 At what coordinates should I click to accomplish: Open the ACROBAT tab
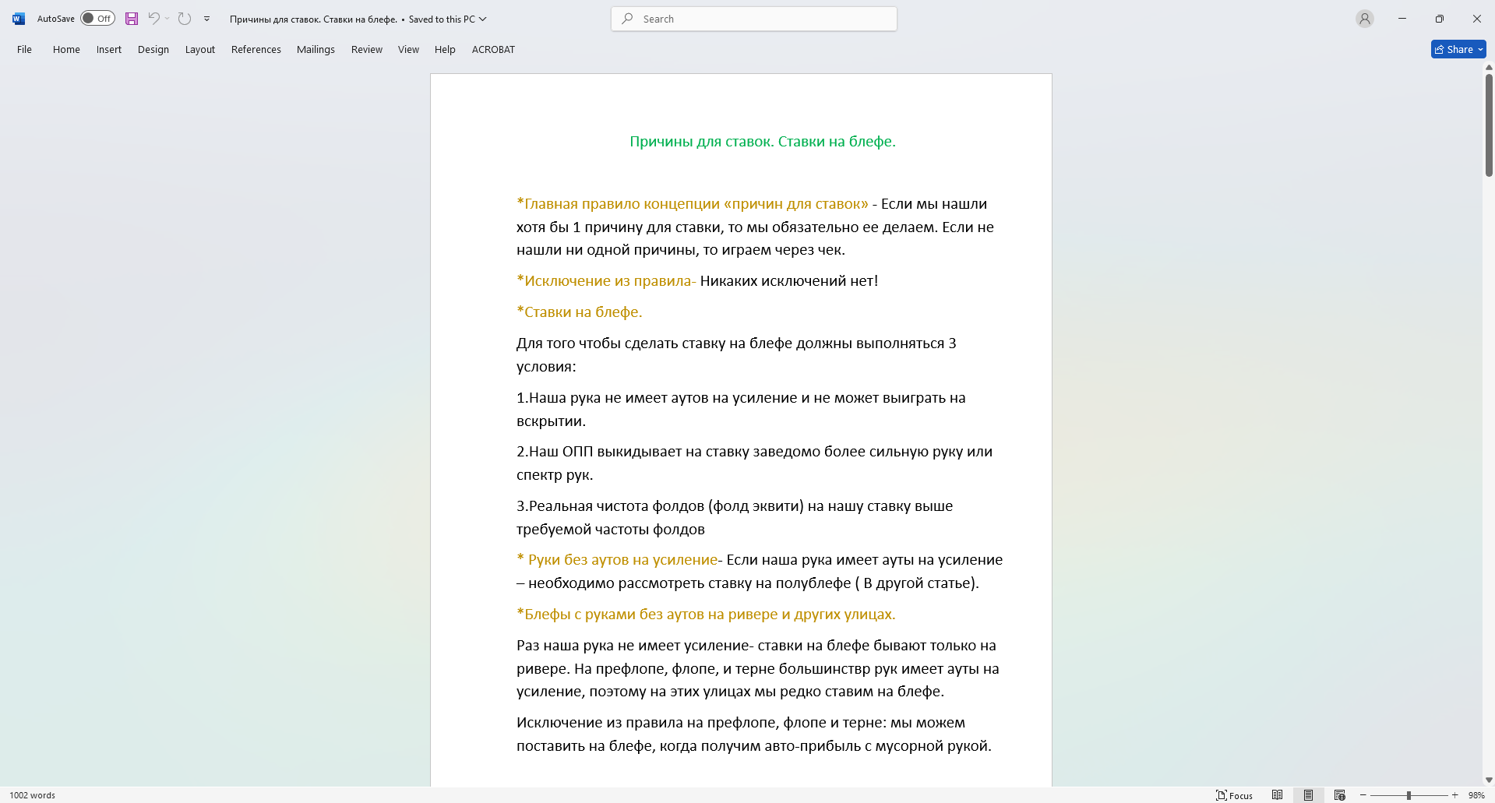493,49
